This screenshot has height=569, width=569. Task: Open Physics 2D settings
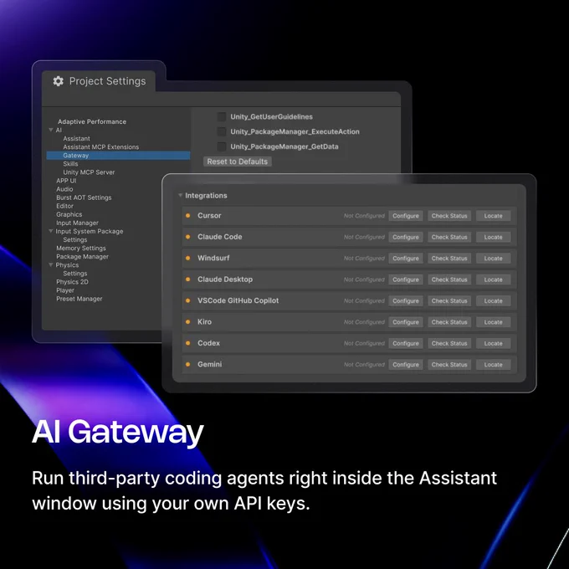tap(72, 282)
